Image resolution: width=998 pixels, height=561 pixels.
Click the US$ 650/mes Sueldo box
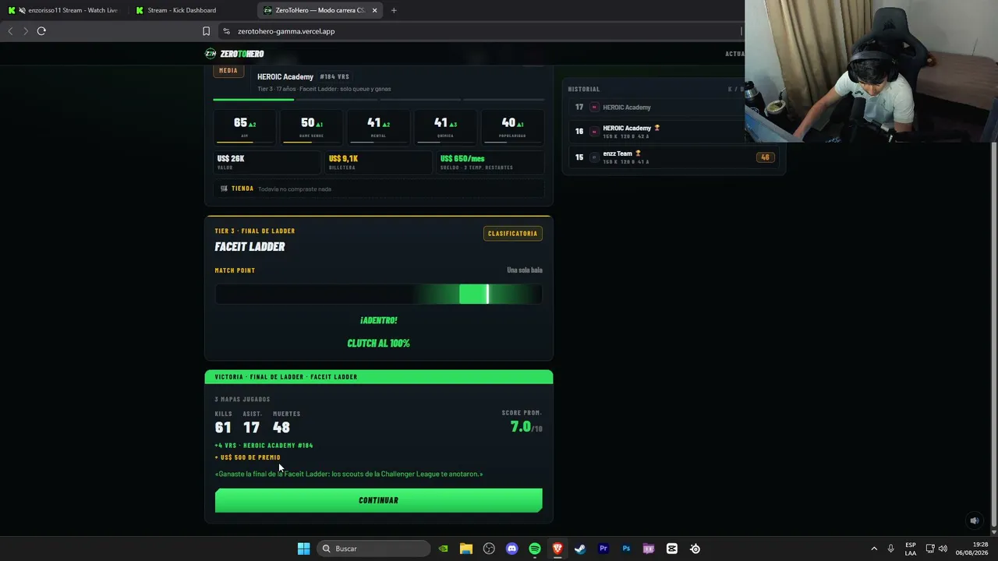(490, 162)
